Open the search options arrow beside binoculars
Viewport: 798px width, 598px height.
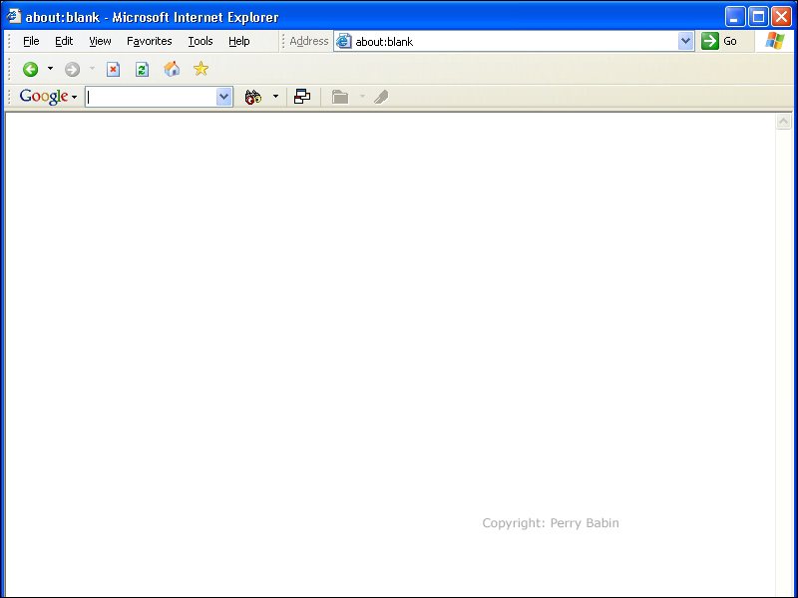coord(275,96)
